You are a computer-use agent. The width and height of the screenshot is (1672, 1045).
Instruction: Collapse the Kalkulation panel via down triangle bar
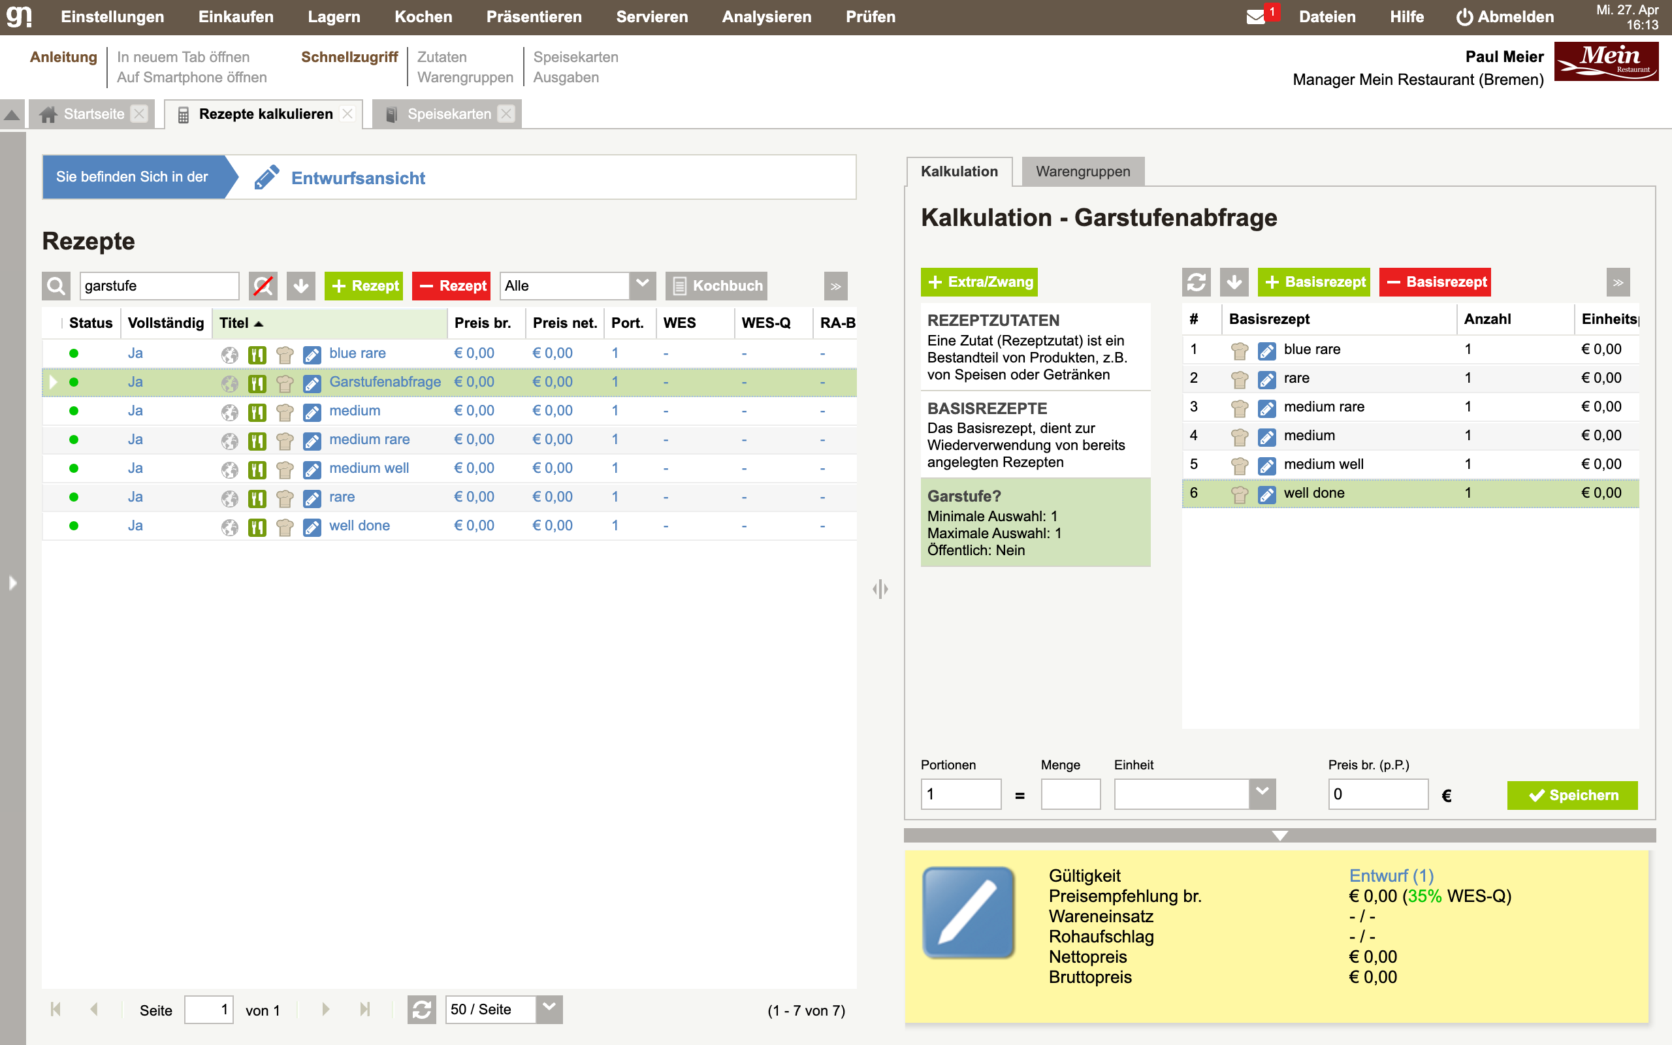click(x=1279, y=835)
